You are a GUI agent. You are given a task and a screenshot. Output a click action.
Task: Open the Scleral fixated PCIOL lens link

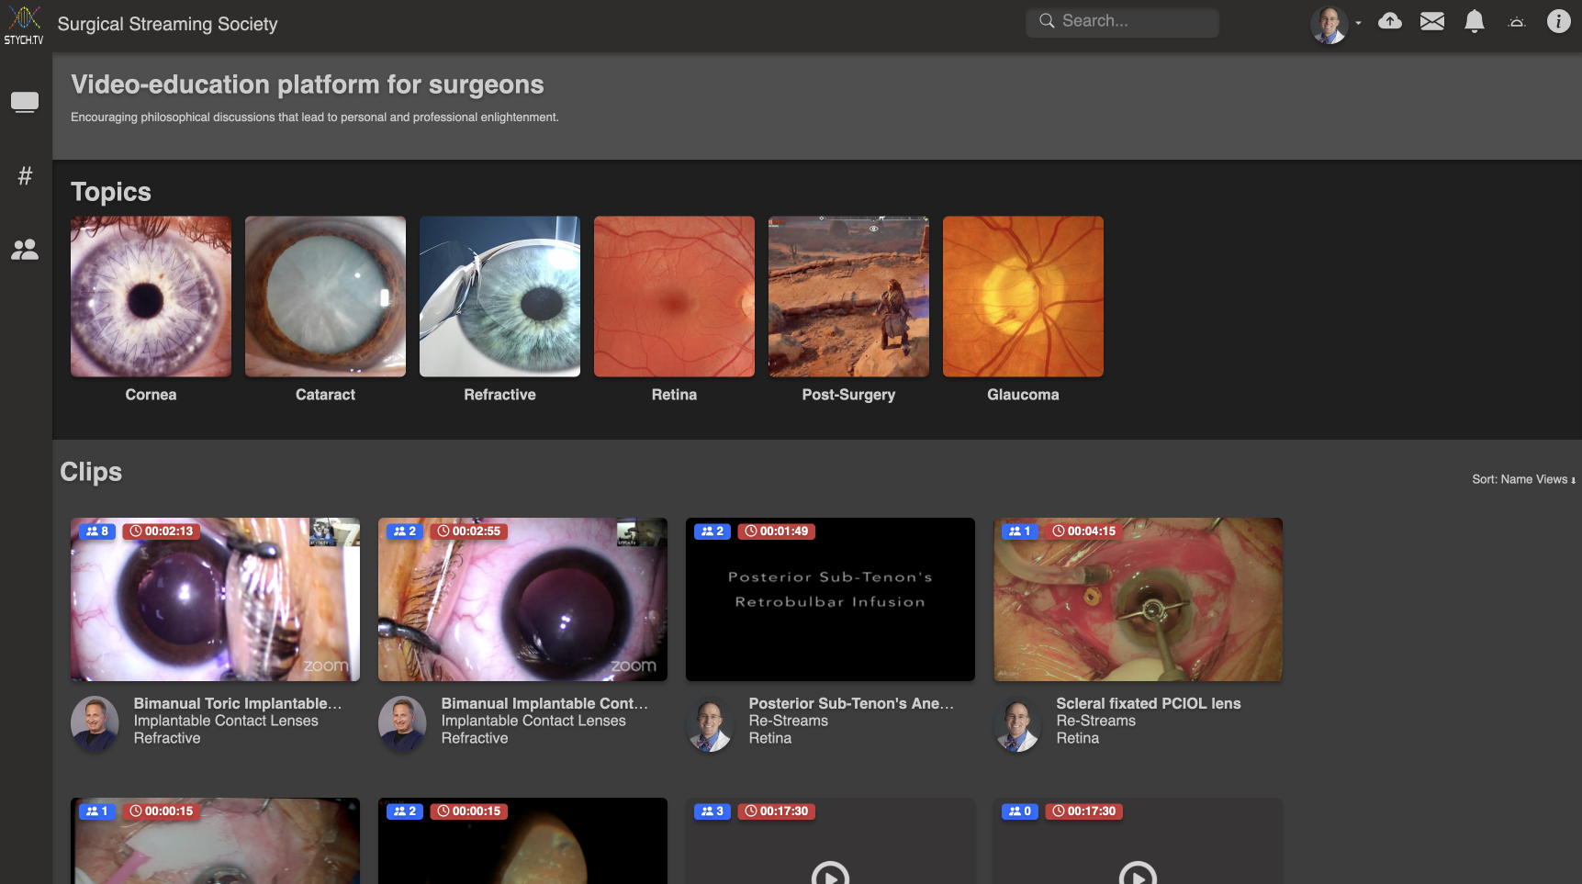click(1148, 703)
